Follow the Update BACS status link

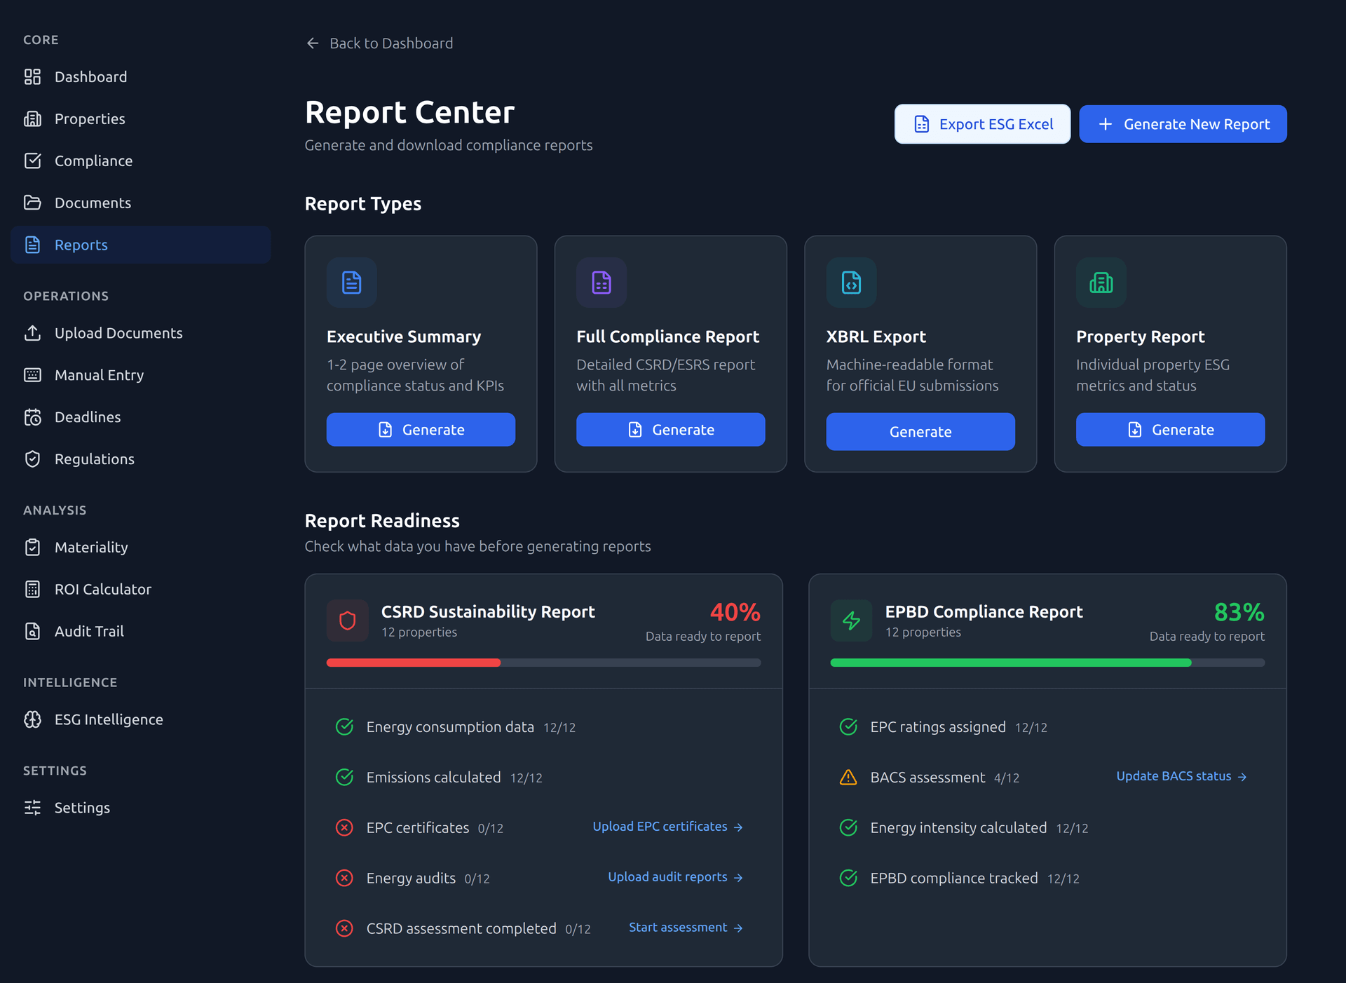coord(1181,776)
